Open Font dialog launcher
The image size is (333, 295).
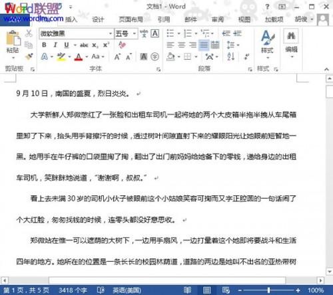point(159,69)
